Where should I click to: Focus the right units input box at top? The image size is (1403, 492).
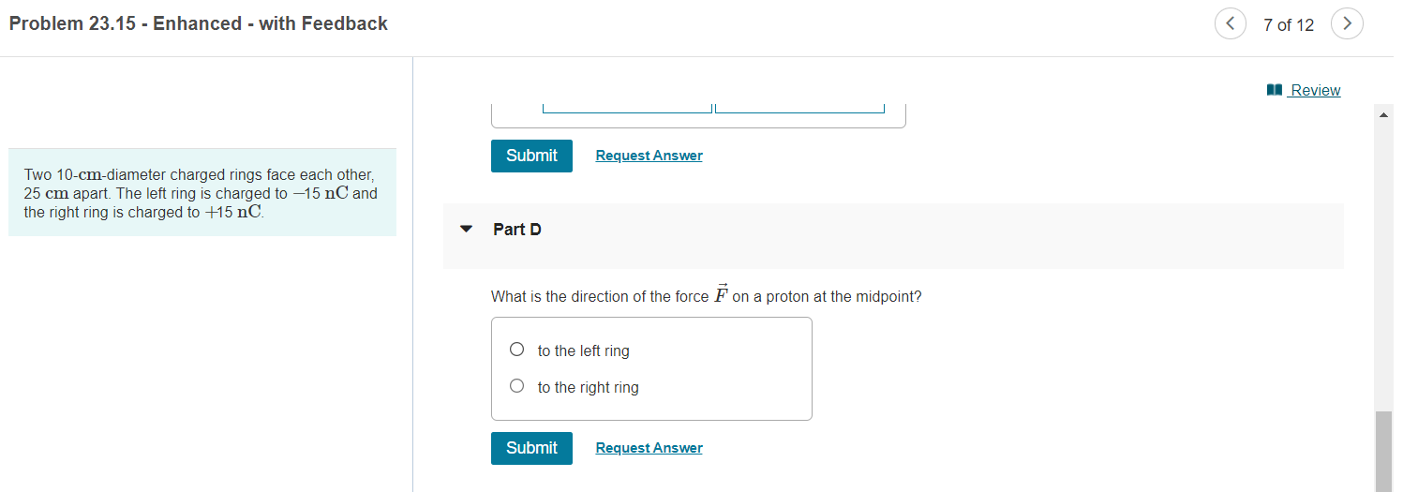(799, 108)
